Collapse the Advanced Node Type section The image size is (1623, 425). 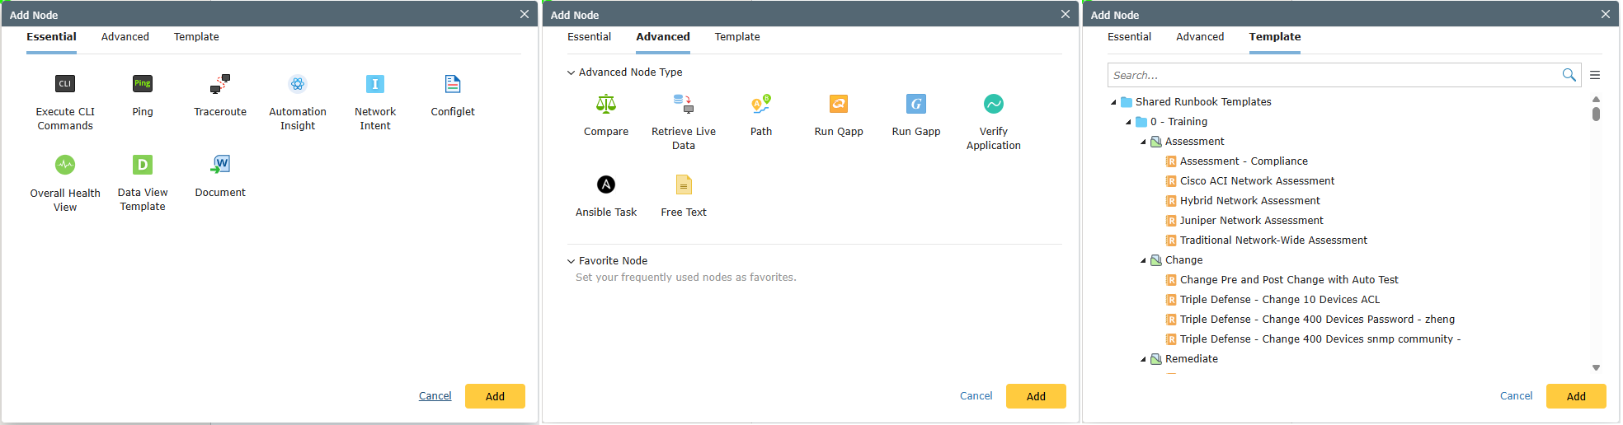click(x=571, y=72)
